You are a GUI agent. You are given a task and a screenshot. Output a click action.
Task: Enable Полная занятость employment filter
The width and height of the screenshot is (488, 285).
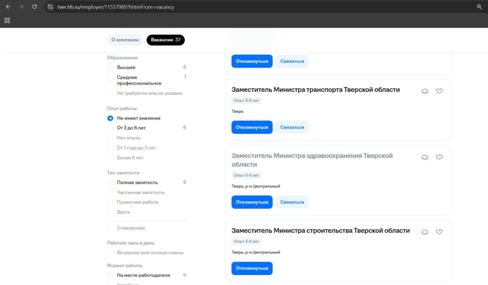pyautogui.click(x=111, y=183)
